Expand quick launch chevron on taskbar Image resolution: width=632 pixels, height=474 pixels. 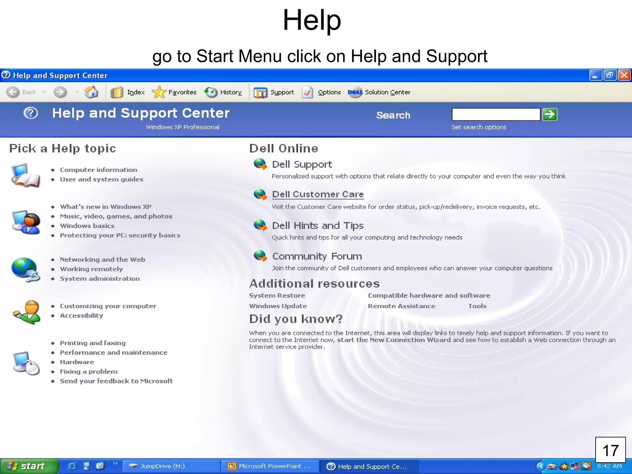pyautogui.click(x=115, y=463)
